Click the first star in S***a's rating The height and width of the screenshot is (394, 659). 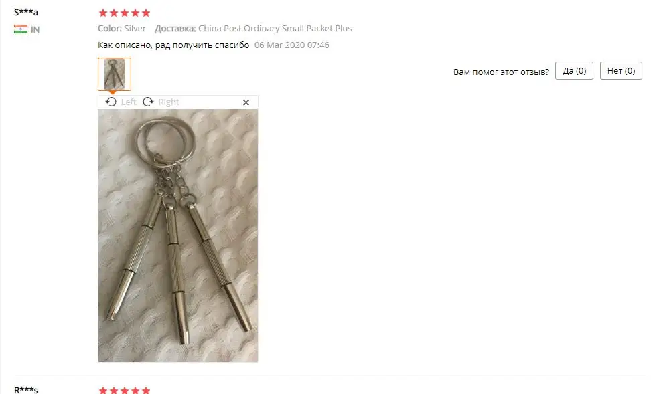pyautogui.click(x=103, y=13)
